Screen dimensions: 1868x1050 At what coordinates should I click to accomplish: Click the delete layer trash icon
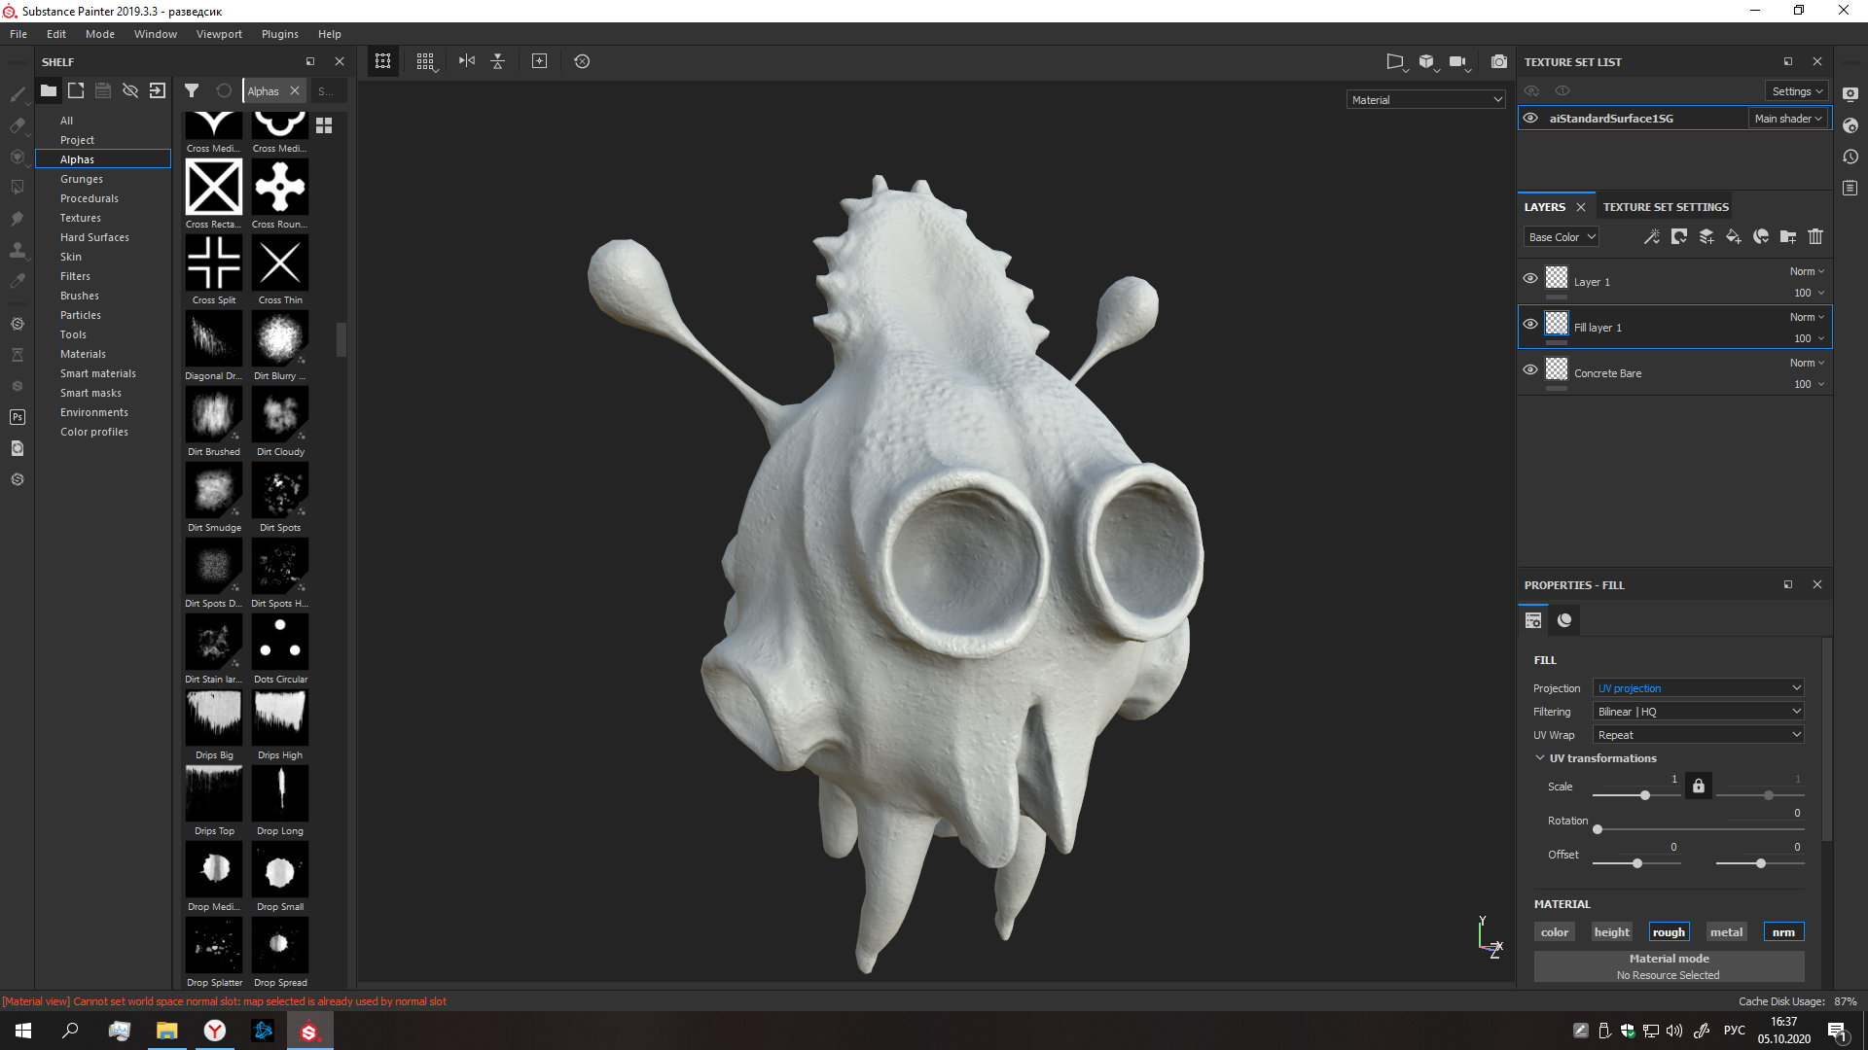[x=1814, y=236]
